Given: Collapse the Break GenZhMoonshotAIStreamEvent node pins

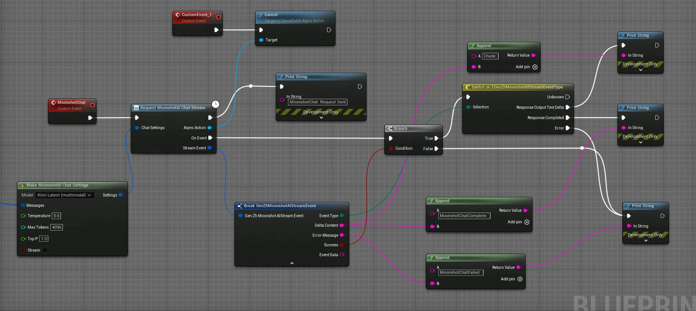Looking at the screenshot, I should click(x=292, y=263).
